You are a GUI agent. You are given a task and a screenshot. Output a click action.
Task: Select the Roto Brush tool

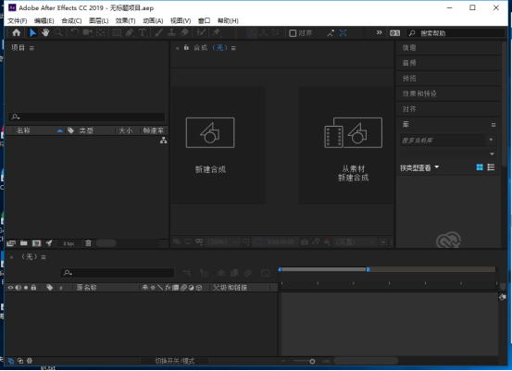tap(202, 32)
